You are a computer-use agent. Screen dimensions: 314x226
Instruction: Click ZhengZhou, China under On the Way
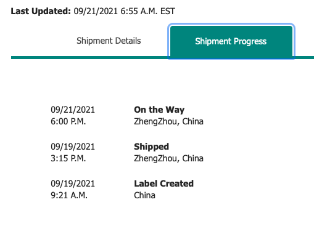click(168, 121)
